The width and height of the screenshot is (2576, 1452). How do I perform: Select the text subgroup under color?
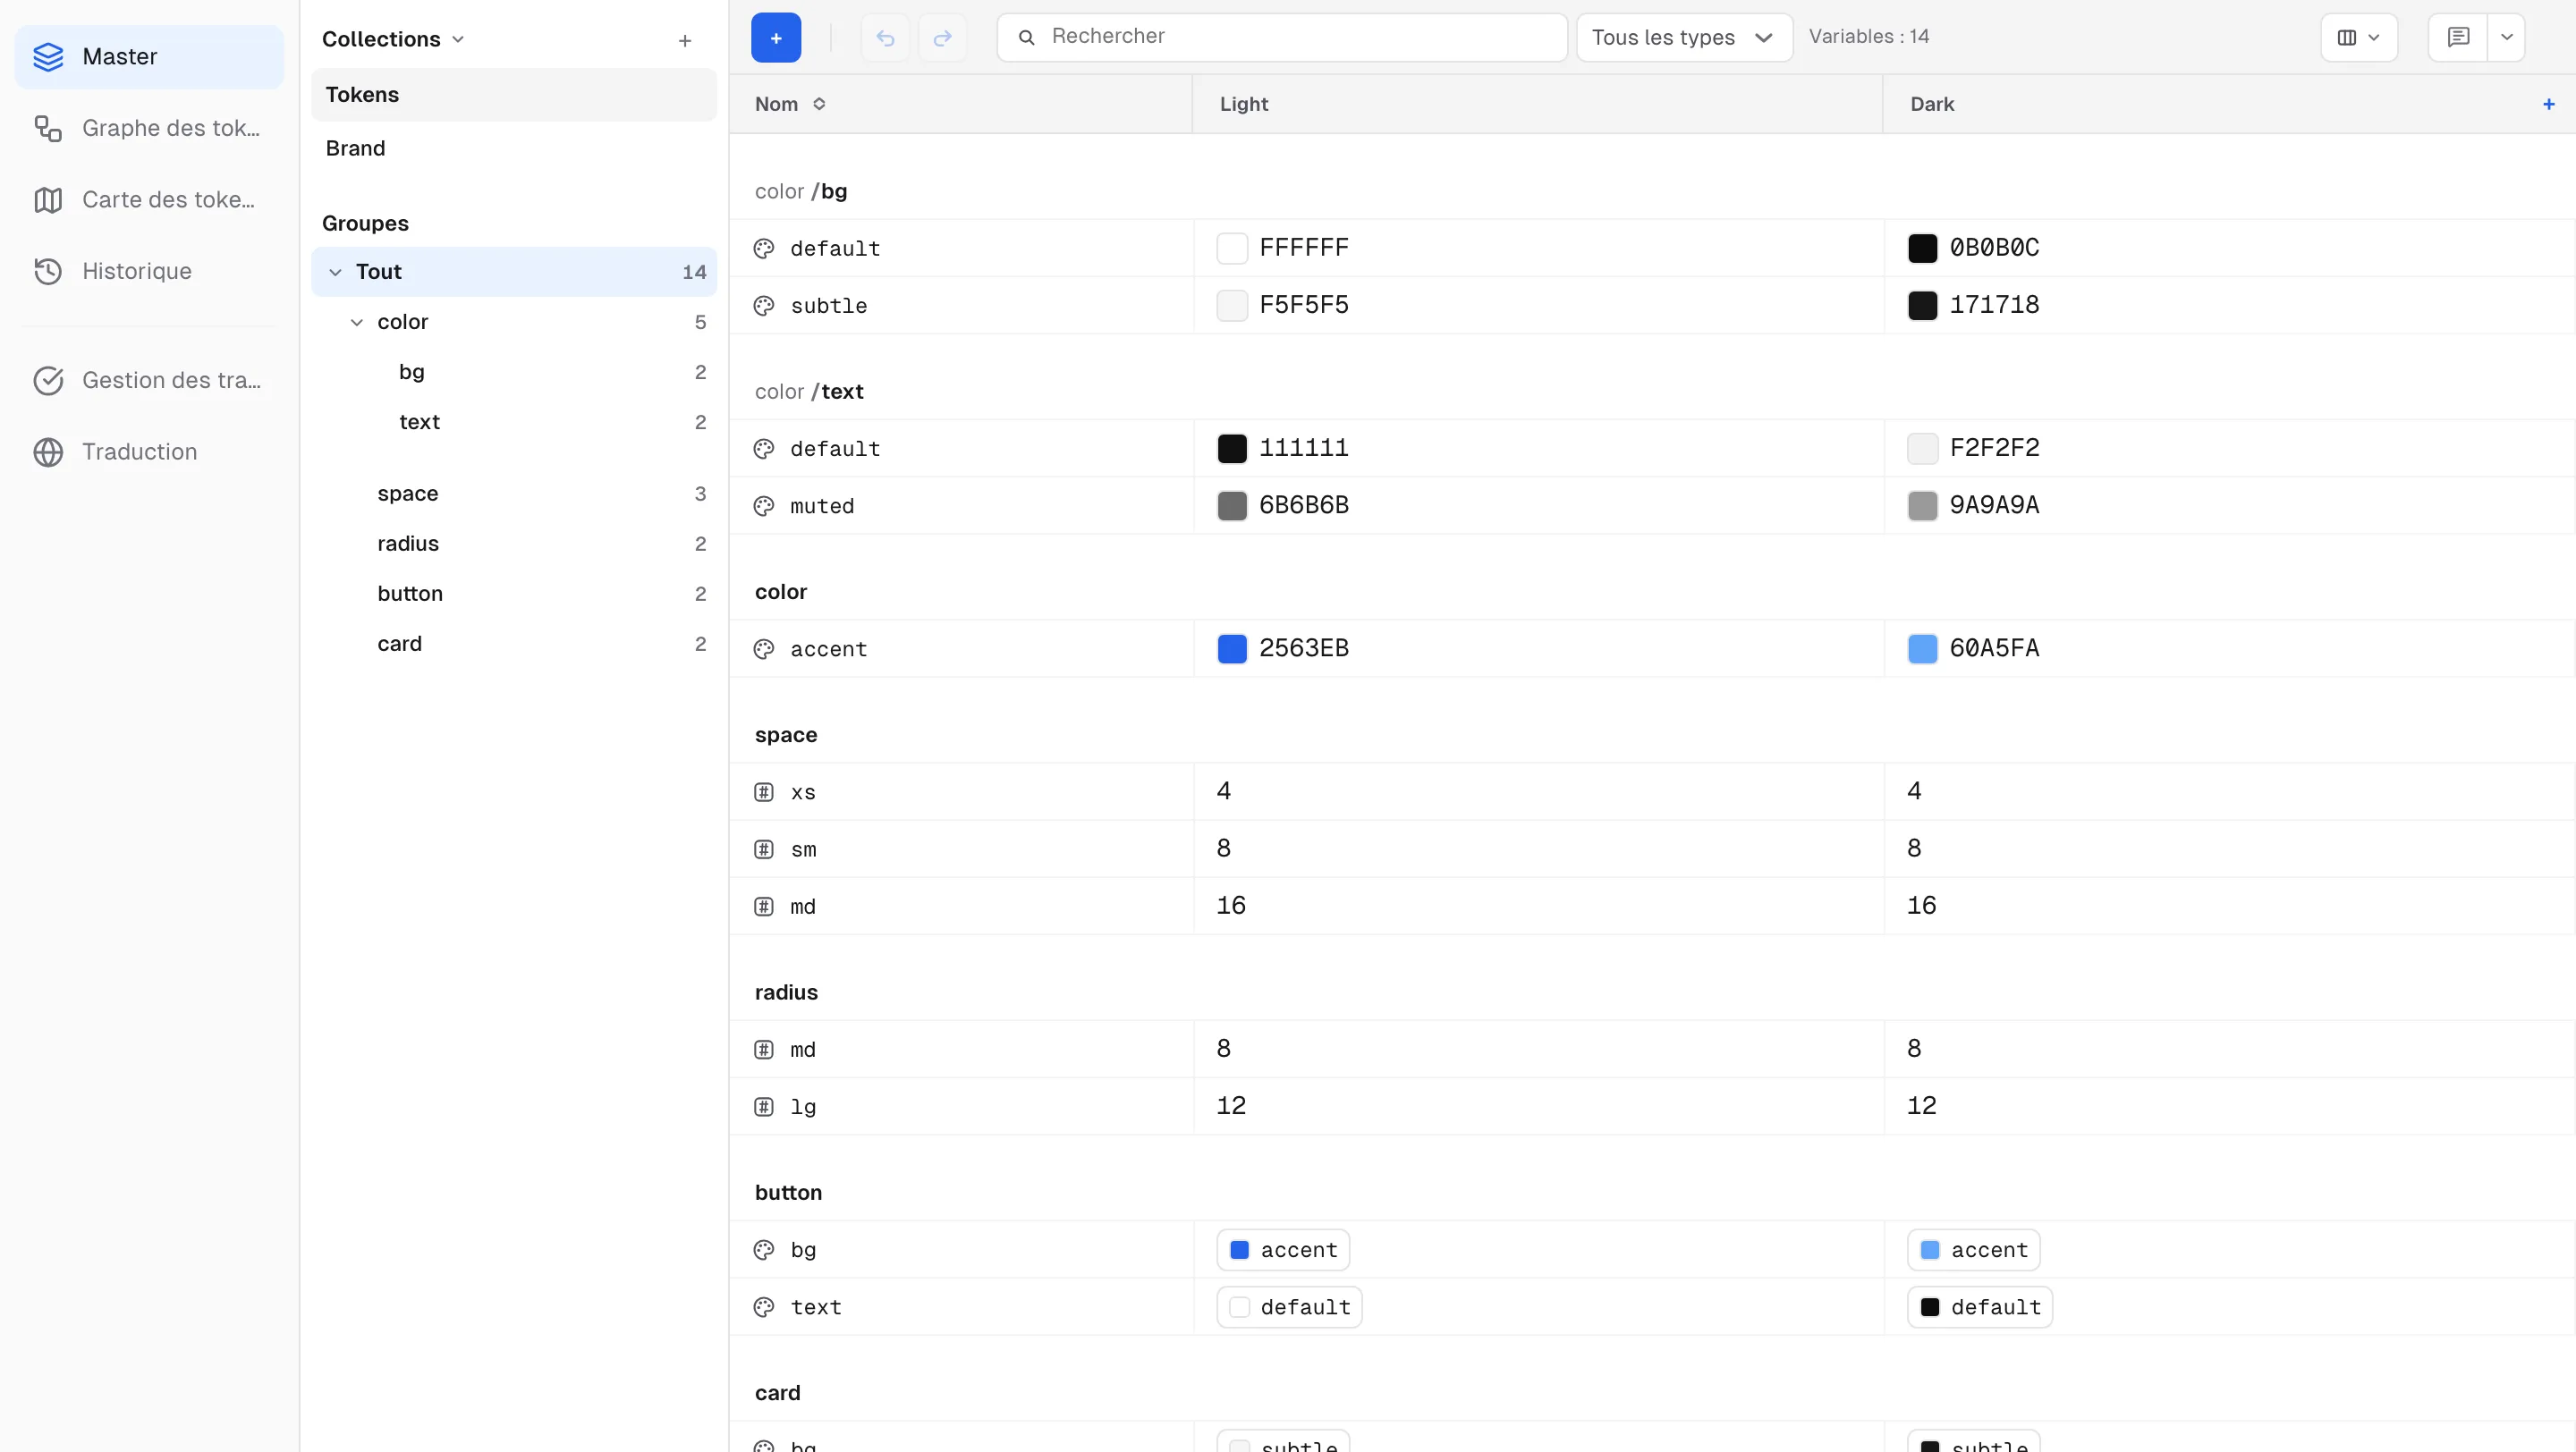tap(514, 422)
